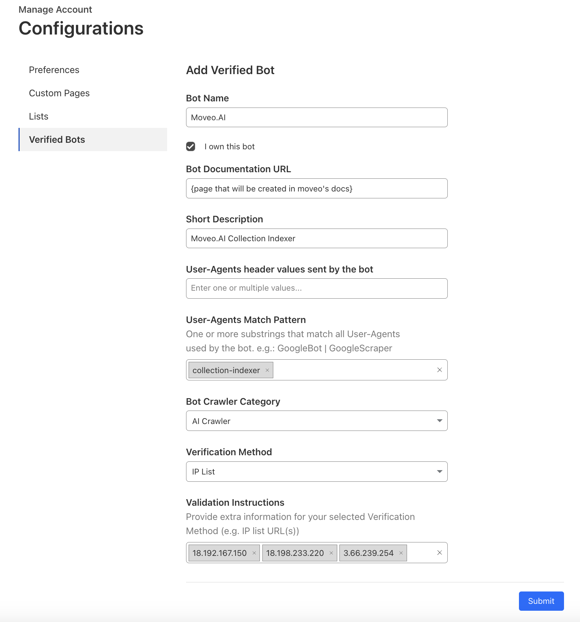Click the Bot Documentation URL field
Screen dimensions: 580x622
point(316,189)
